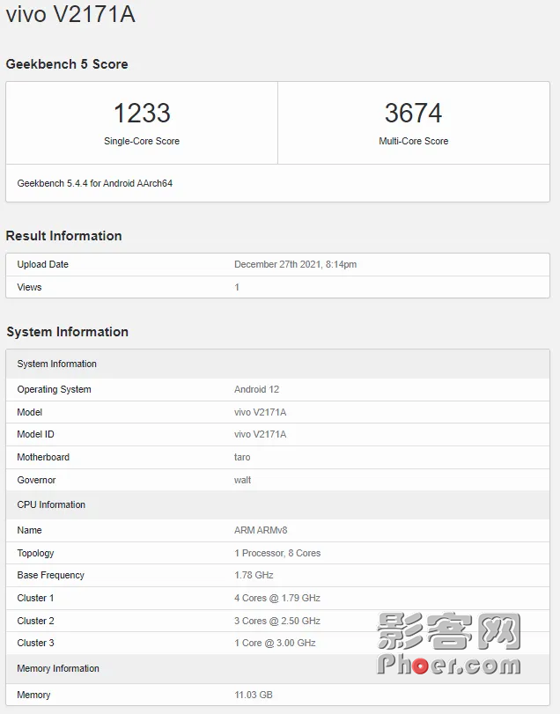Click the 'Multi-Core Score' label
Viewport: 560px width, 714px height.
pos(414,141)
